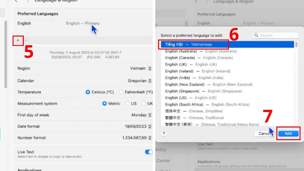Click the magnifier icon in the Search field
The width and height of the screenshot is (304, 171).
(256, 35)
